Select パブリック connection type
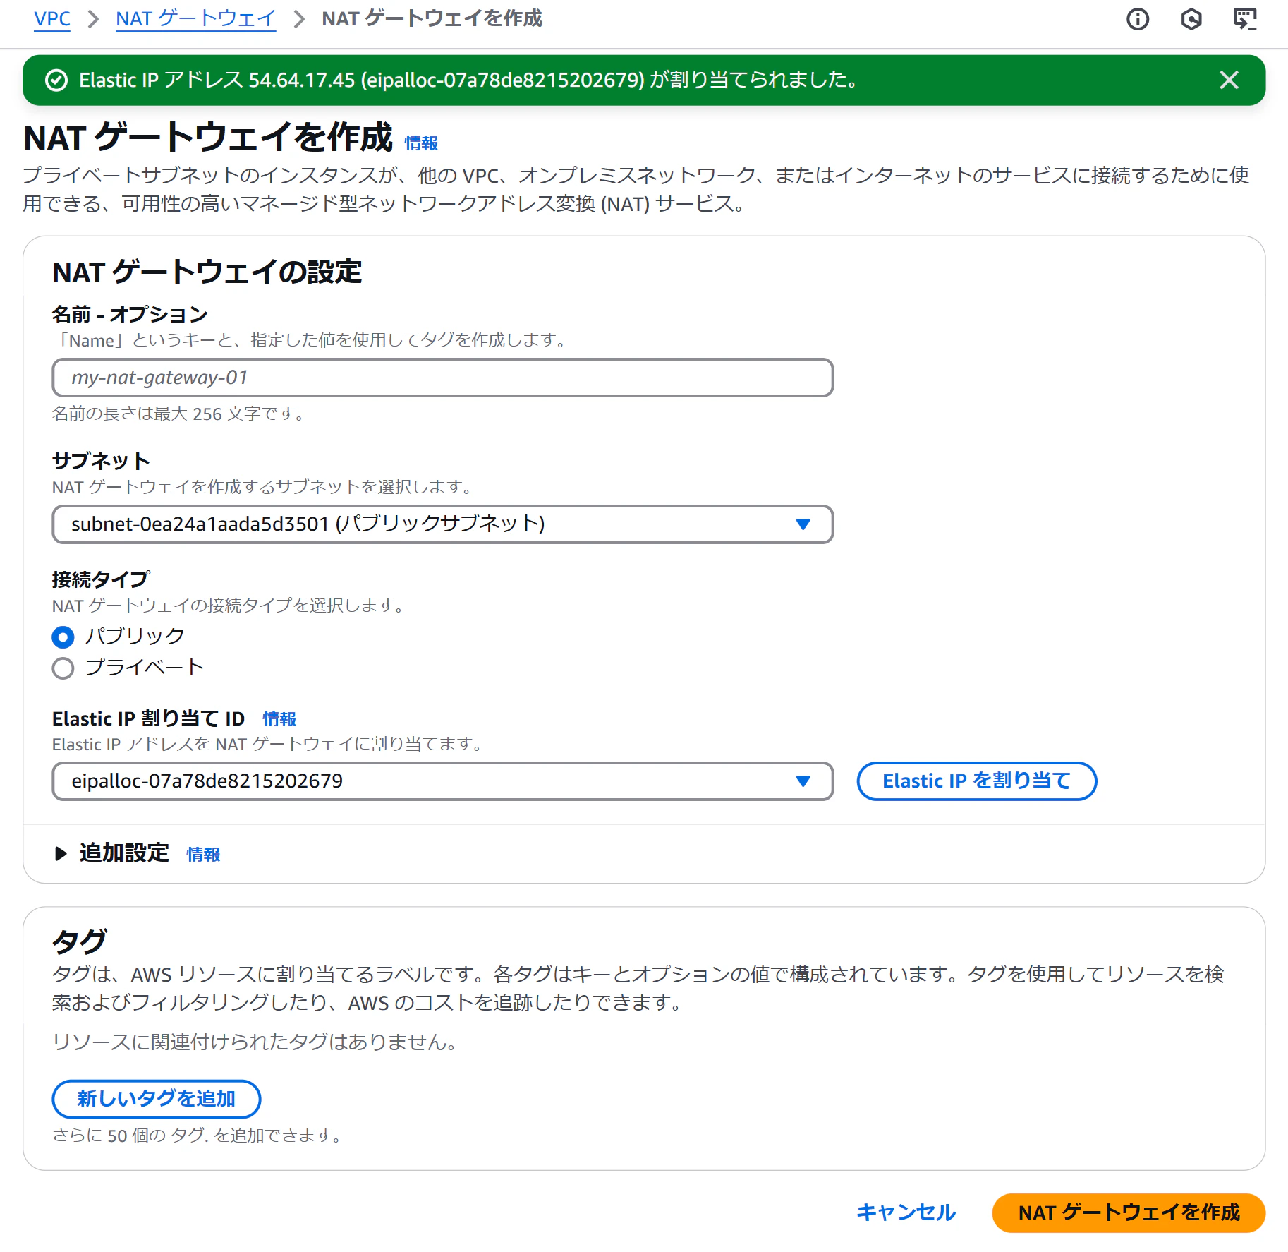1288x1252 pixels. pos(63,637)
